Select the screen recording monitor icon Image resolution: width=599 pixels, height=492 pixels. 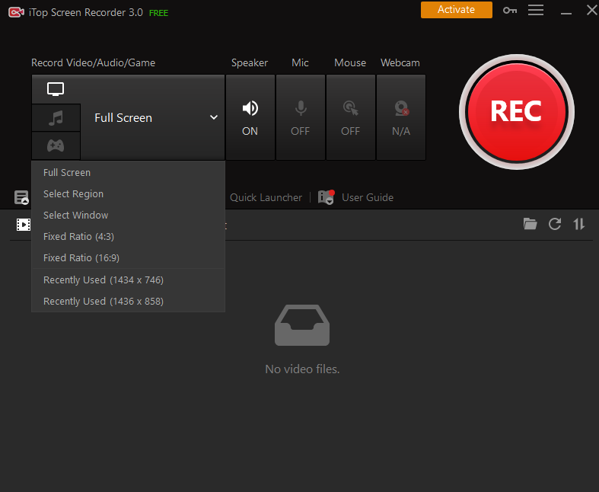[56, 90]
